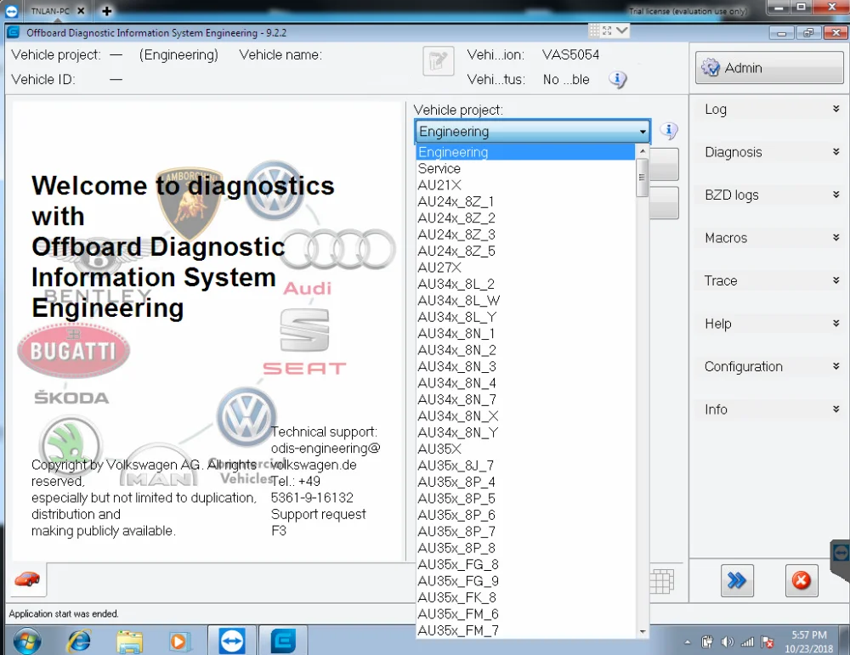Expand the Help section

[769, 324]
